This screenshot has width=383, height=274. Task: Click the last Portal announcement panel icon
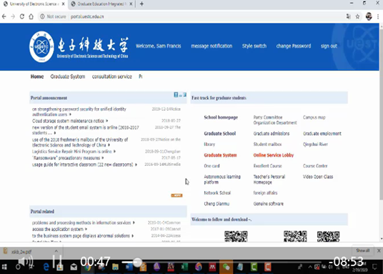pyautogui.click(x=185, y=94)
